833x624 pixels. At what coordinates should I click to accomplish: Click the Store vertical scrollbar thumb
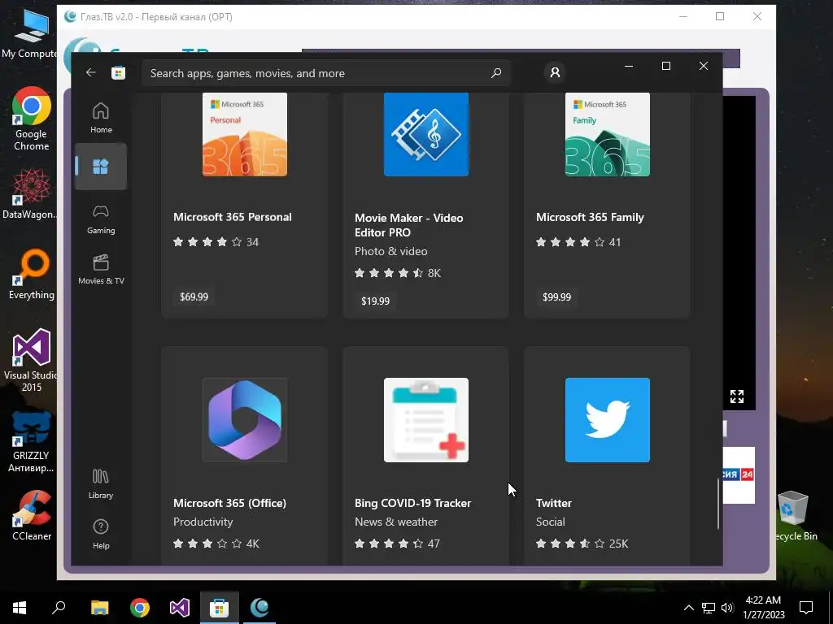(x=718, y=504)
